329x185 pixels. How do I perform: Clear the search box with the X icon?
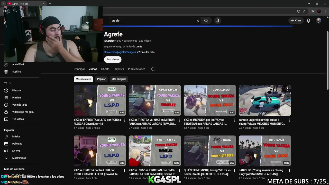[x=198, y=21]
